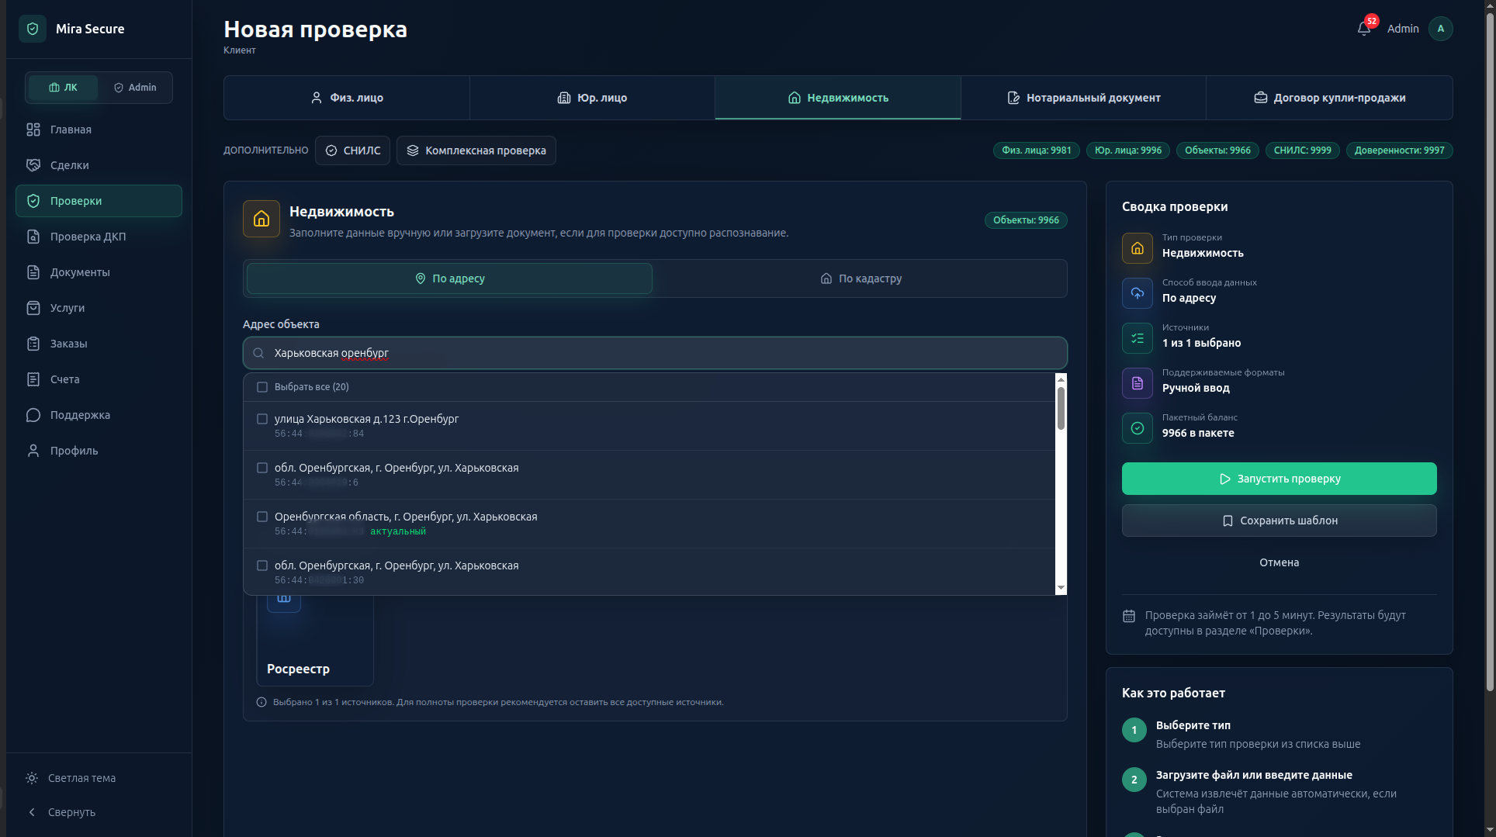
Task: Click the Физ. лица: 9981 badge
Action: (x=1036, y=150)
